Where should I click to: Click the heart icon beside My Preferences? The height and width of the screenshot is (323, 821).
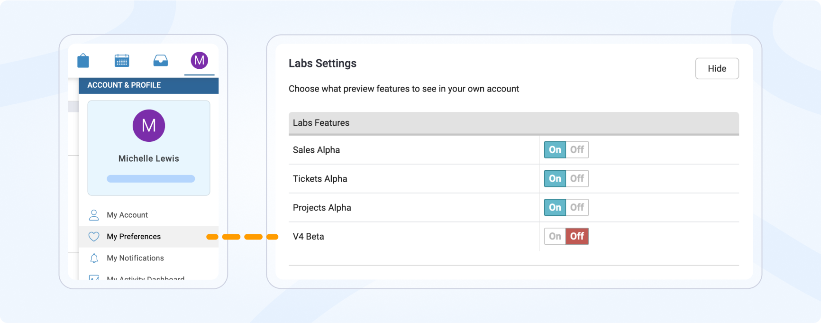[94, 236]
